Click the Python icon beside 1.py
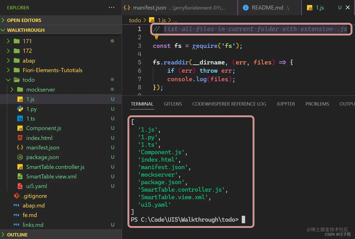The width and height of the screenshot is (355, 239). (x=20, y=109)
